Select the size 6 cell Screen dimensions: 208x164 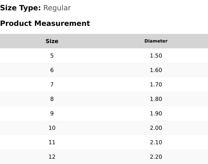(52, 70)
